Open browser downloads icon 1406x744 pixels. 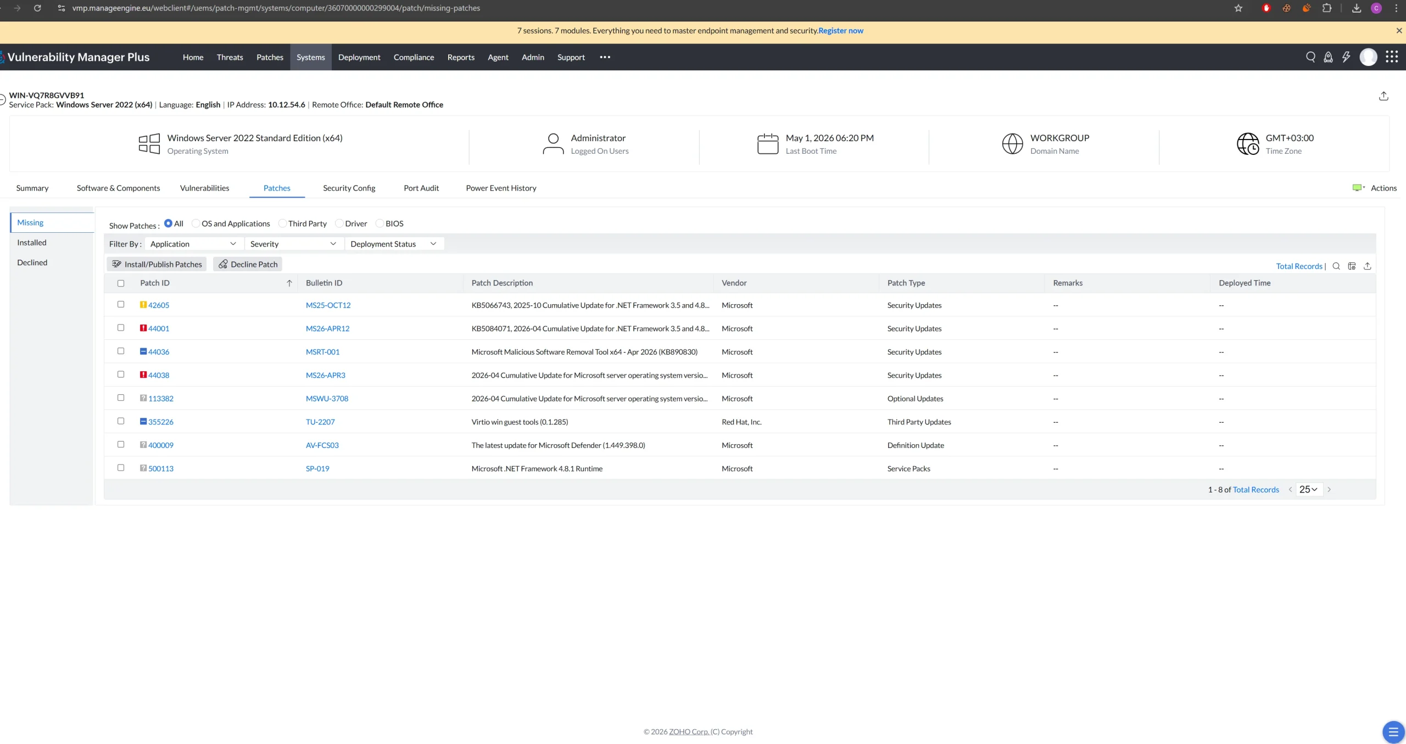[x=1357, y=8]
